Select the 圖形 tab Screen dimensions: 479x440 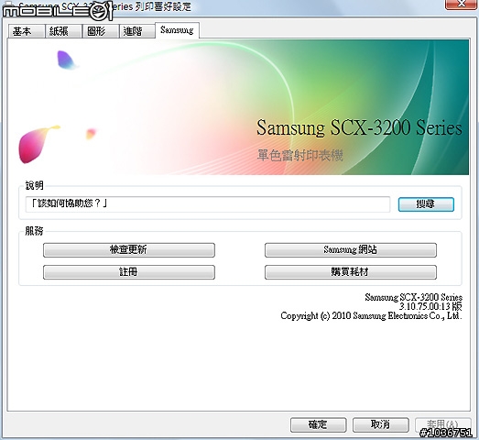pos(101,31)
